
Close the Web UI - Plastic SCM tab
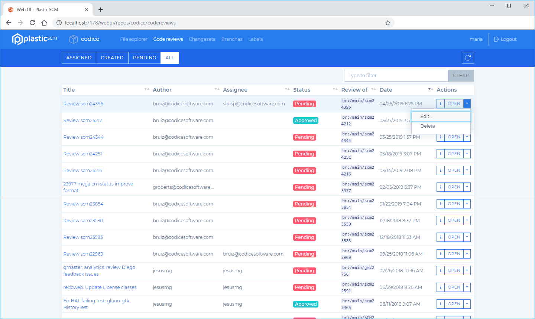[x=87, y=10]
